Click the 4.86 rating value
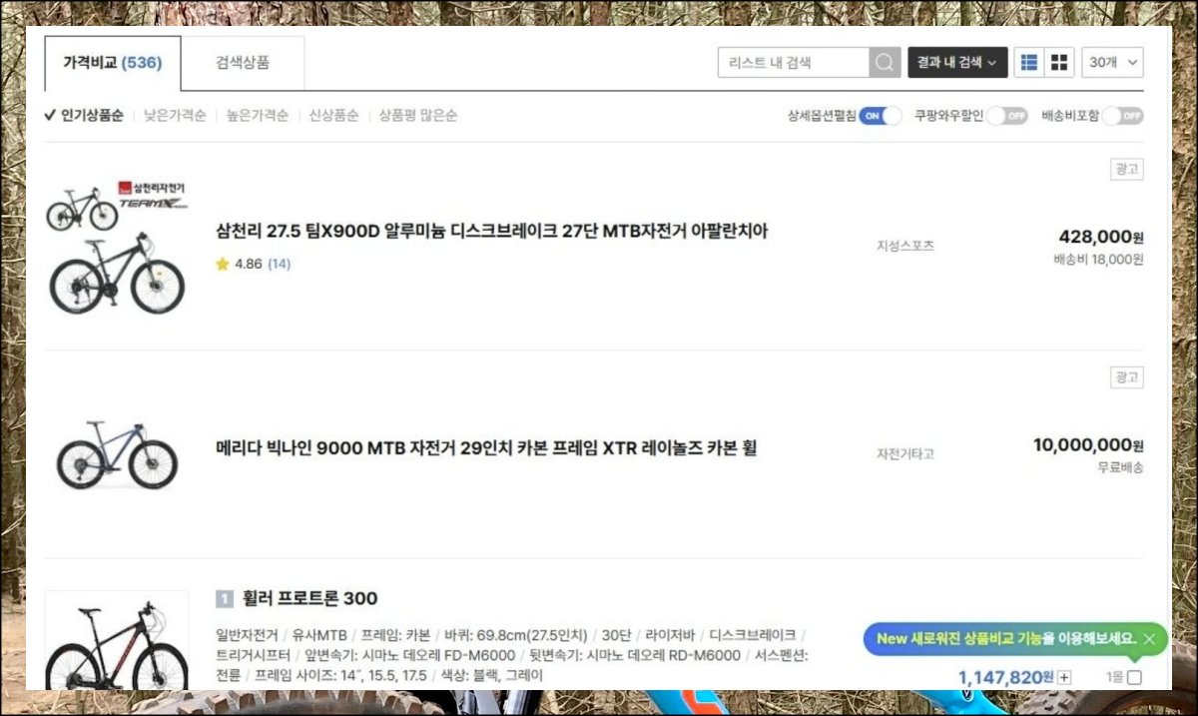The image size is (1198, 716). click(x=249, y=265)
